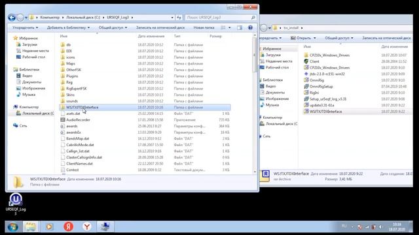Viewport: 419px width, 235px height.
Task: Select the BandsMap.dat file
Action: (77, 138)
